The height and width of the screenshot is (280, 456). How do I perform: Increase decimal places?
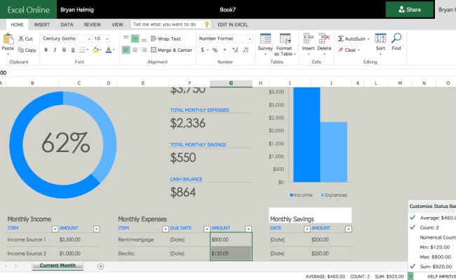[x=235, y=50]
